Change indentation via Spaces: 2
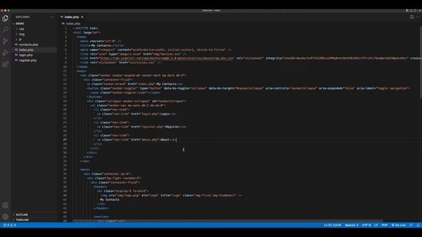Image resolution: width=422 pixels, height=237 pixels. 351,225
